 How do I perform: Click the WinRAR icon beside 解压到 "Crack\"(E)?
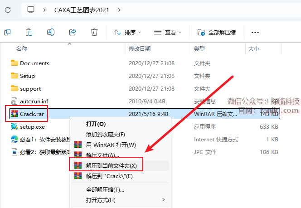(78, 176)
